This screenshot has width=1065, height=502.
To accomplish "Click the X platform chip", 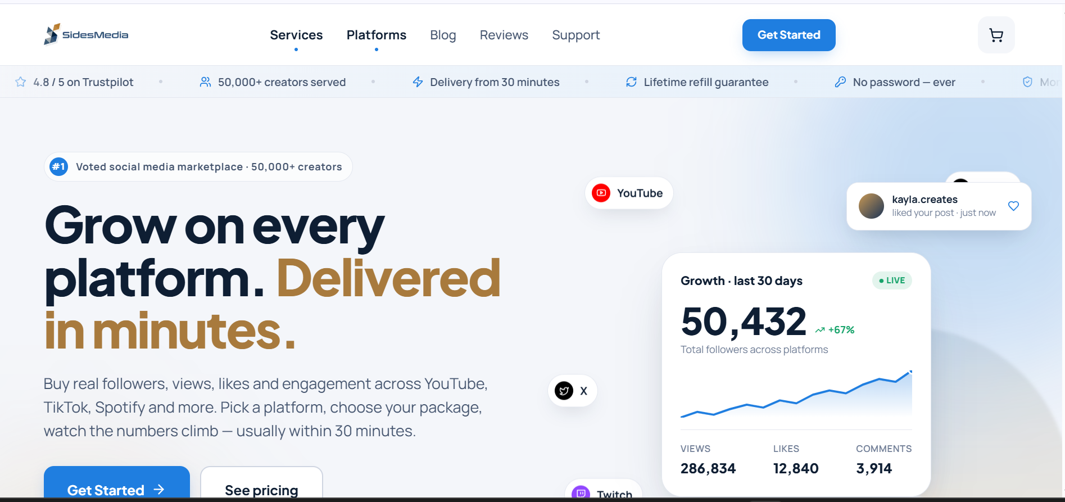I will [x=572, y=391].
